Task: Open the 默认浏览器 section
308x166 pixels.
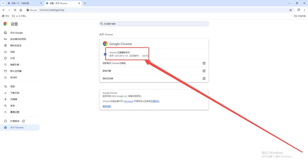Action: [x=20, y=71]
